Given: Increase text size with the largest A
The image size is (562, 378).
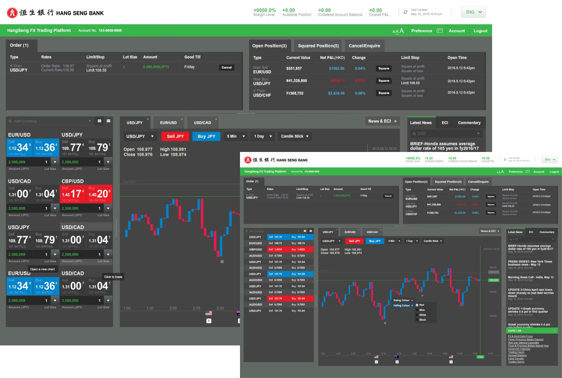Looking at the screenshot, I should [401, 30].
